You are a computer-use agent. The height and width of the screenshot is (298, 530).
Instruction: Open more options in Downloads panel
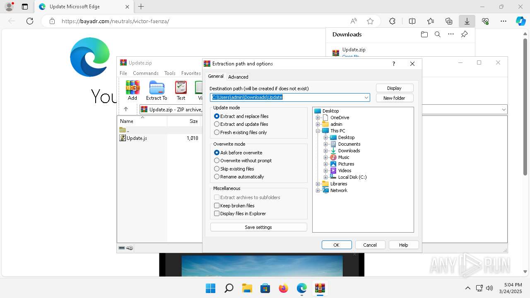[451, 34]
